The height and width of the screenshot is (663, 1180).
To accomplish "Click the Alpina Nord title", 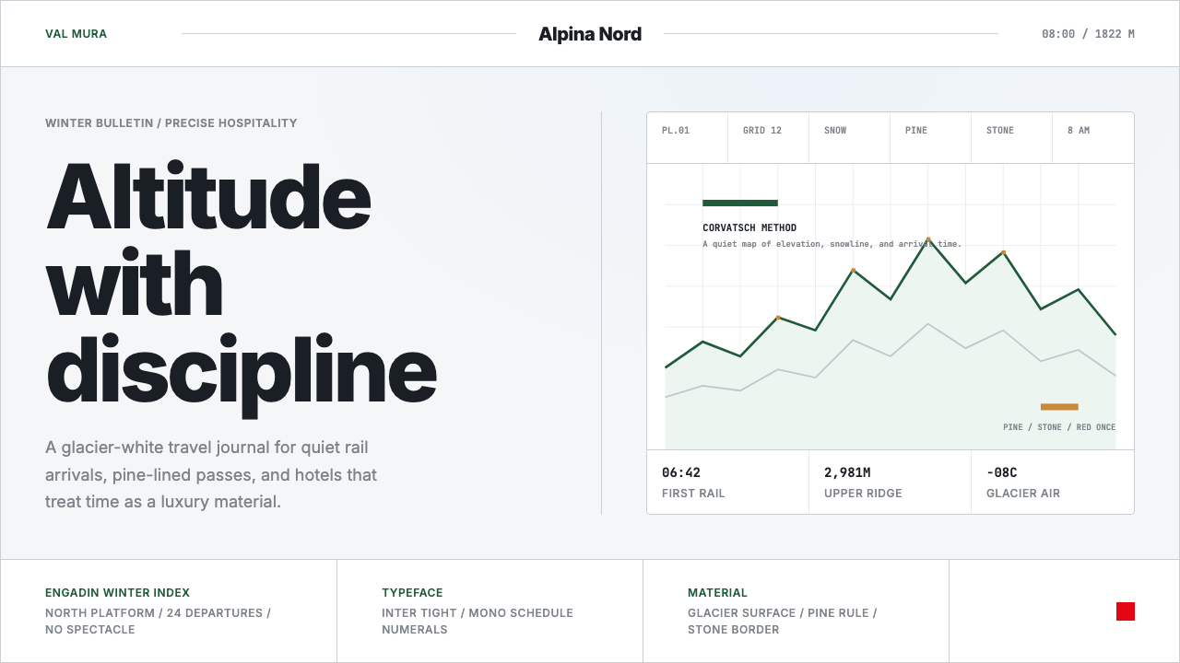I will click(590, 34).
